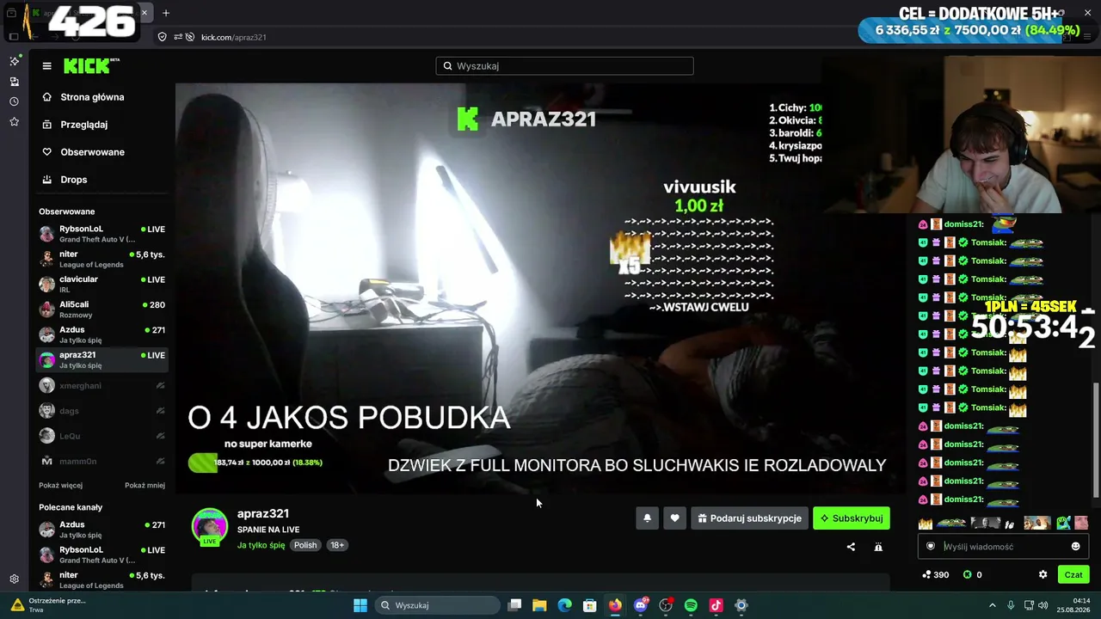
Task: Click the Ja tylko śpię category link
Action: [x=261, y=545]
